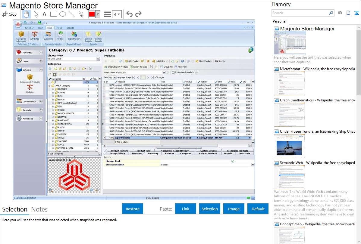Image resolution: width=361 pixels, height=244 pixels.
Task: Click the Clone Products button
Action: 204,61
